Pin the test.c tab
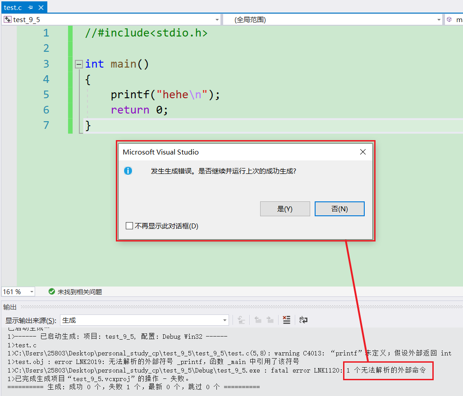 (x=30, y=7)
